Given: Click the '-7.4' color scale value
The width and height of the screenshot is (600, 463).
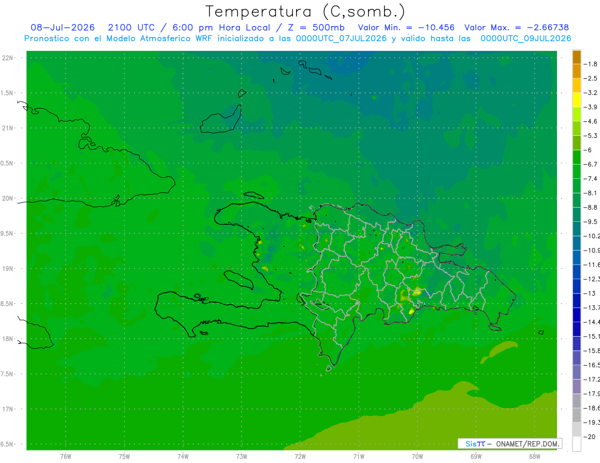Looking at the screenshot, I should pos(590,179).
